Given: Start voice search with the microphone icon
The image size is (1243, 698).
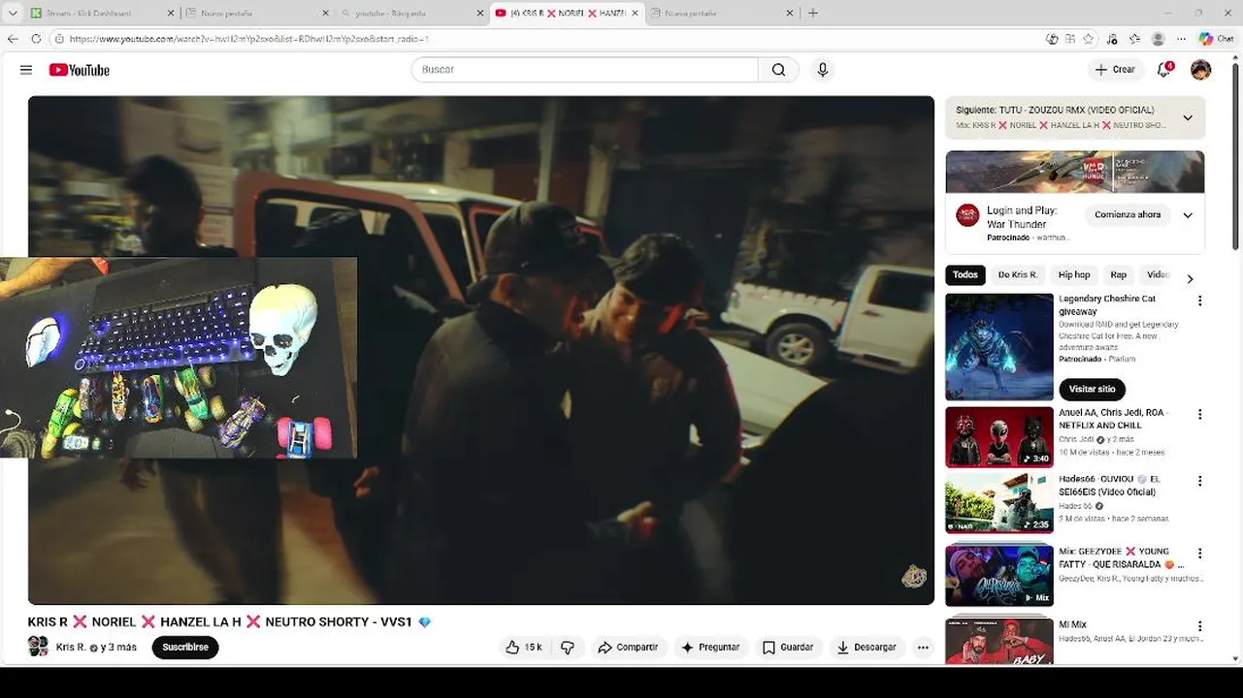Looking at the screenshot, I should (x=823, y=70).
